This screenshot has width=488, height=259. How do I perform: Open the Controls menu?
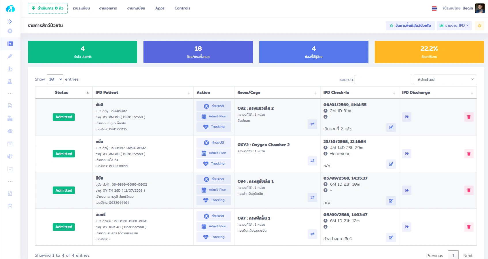(182, 8)
